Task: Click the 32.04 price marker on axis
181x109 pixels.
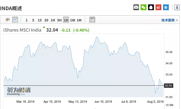Action: tap(169, 86)
